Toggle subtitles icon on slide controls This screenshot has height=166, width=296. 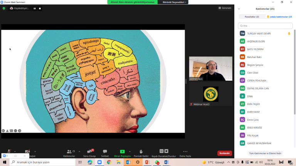(x=11, y=131)
